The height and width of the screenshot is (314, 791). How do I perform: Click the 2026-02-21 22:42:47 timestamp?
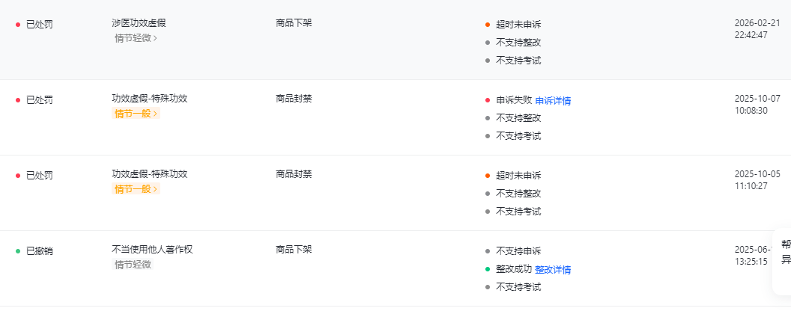[751, 29]
